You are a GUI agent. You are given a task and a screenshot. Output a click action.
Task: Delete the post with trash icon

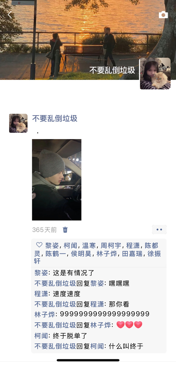pos(65,230)
